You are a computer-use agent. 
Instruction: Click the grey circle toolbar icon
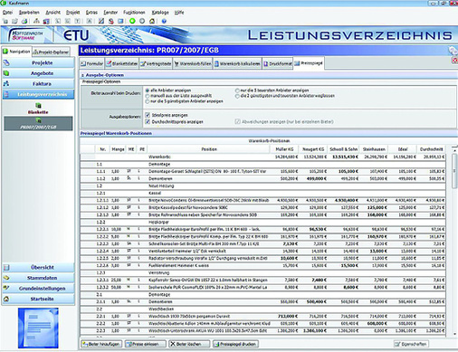click(142, 21)
